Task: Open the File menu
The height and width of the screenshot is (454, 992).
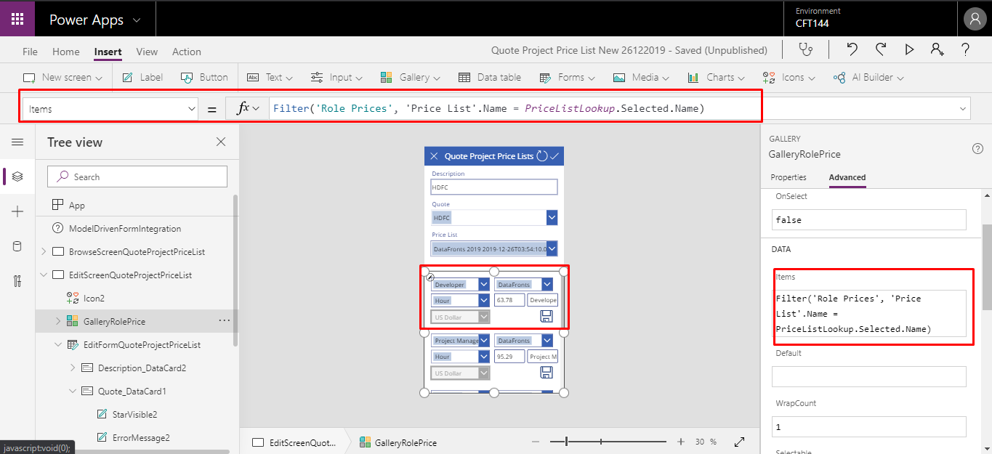Action: [x=30, y=52]
